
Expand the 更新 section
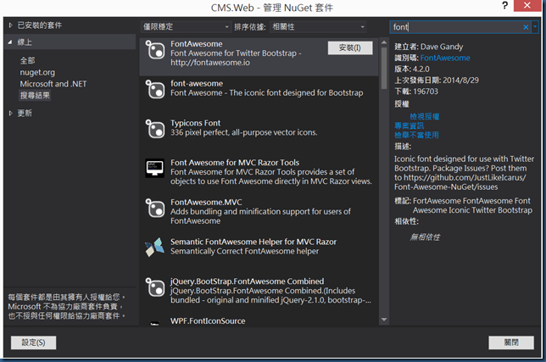pyautogui.click(x=10, y=113)
